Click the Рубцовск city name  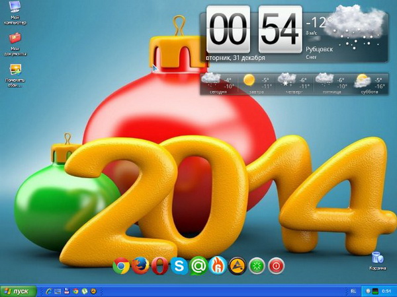coord(319,49)
